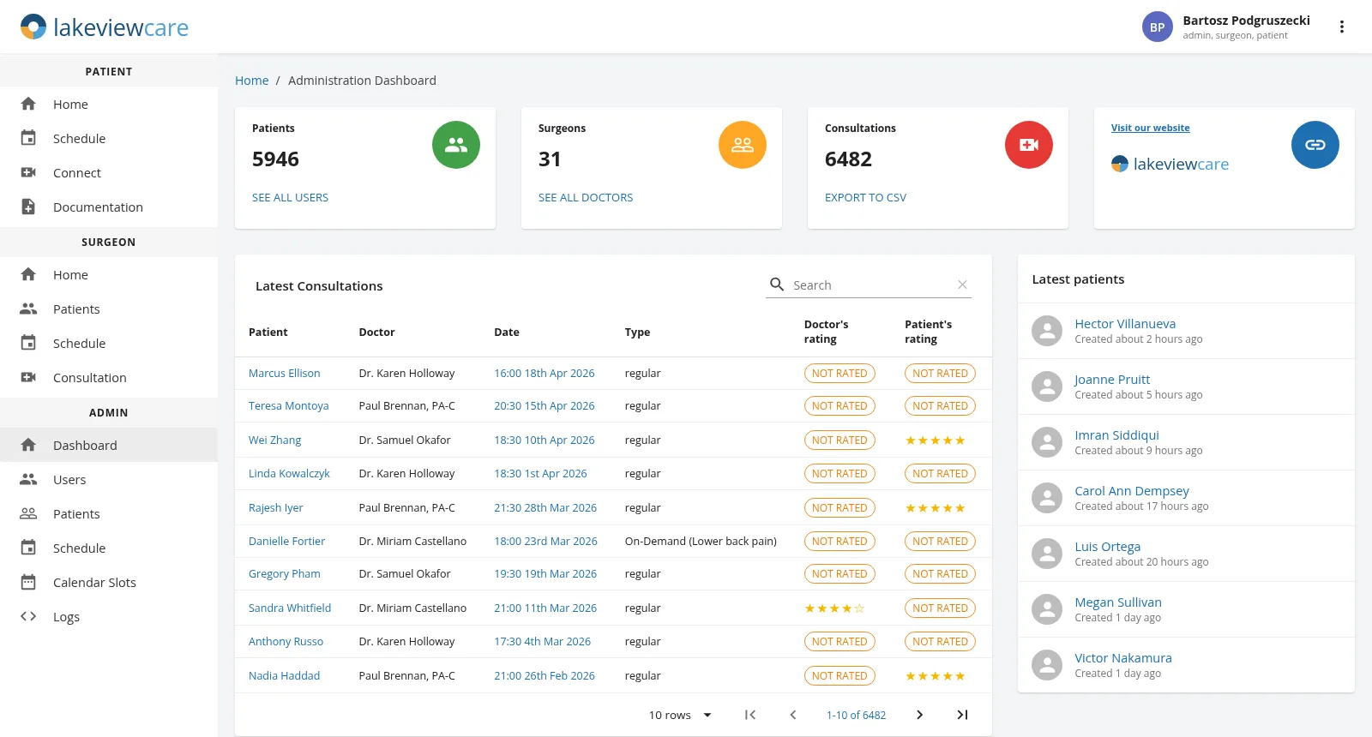Click the green Patients group icon
Screen dimensions: 1372x737
[456, 145]
